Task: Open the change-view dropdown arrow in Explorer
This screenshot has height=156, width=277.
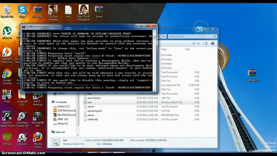Action: coord(199,43)
